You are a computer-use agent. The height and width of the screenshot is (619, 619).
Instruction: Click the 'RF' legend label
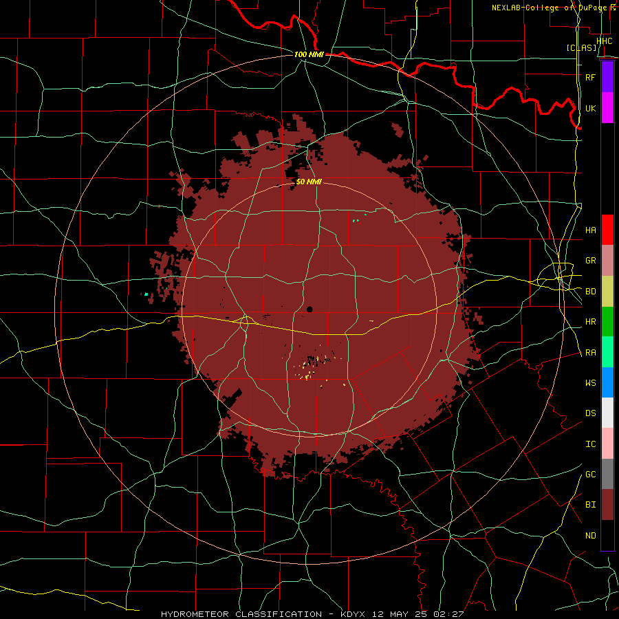point(590,77)
